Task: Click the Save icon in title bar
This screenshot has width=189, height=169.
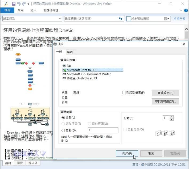Action: click(14, 4)
